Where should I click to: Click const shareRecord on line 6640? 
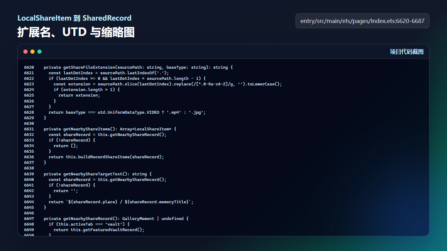[108, 180]
